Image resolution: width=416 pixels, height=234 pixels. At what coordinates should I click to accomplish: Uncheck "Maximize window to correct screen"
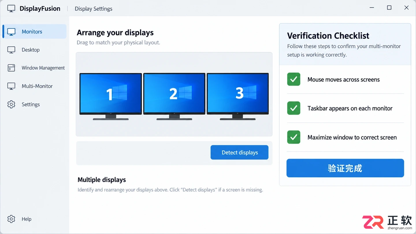coord(294,137)
